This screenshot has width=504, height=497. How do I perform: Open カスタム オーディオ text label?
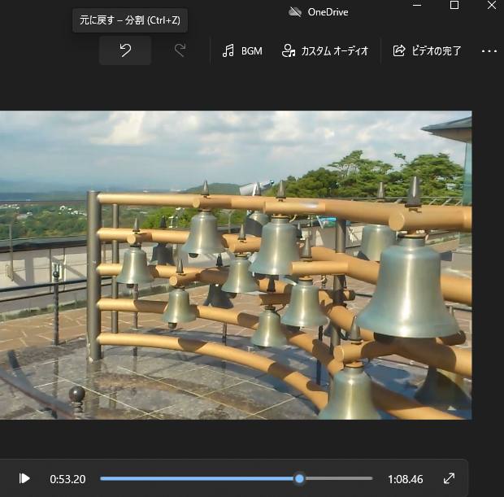click(x=335, y=50)
